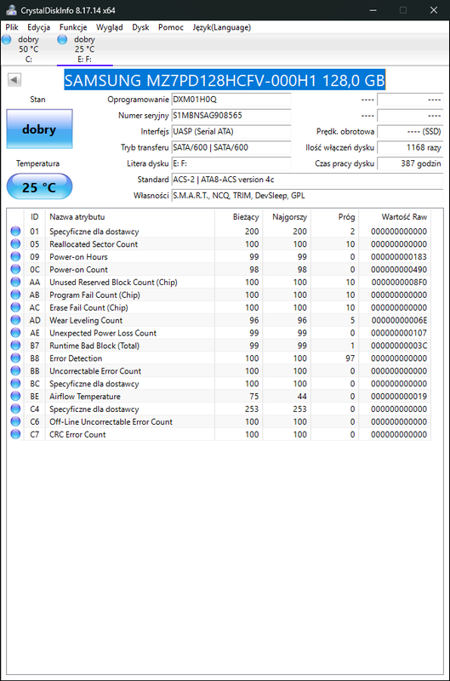Click raw value 000000000490 for Power-on Count
Image resolution: width=450 pixels, height=681 pixels.
click(399, 269)
